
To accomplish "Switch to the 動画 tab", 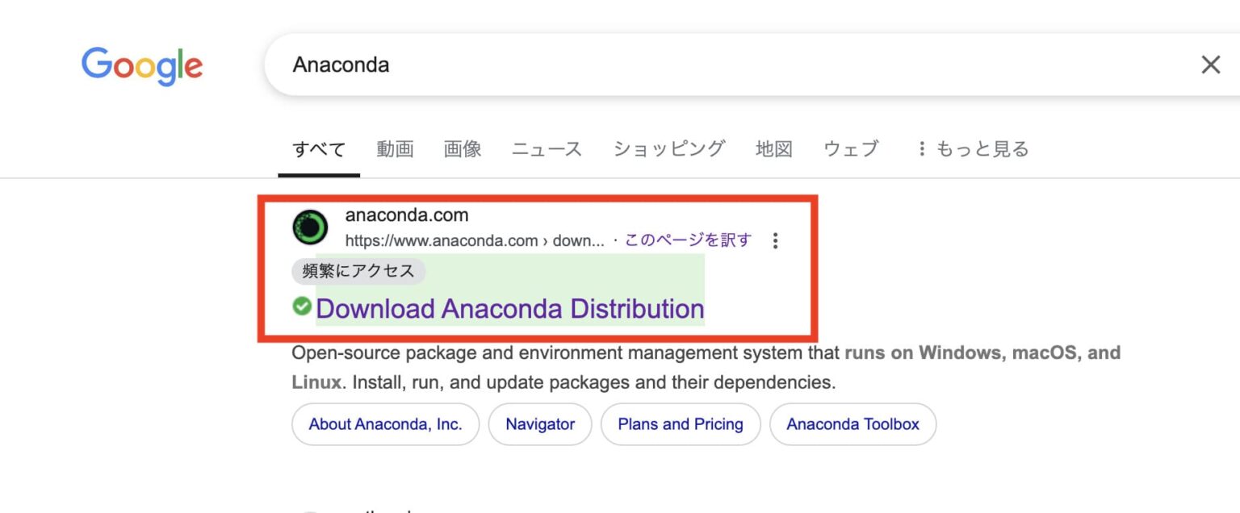I will pyautogui.click(x=395, y=148).
